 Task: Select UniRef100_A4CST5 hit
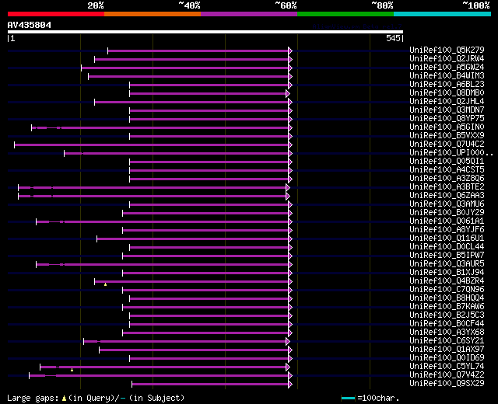pos(447,170)
